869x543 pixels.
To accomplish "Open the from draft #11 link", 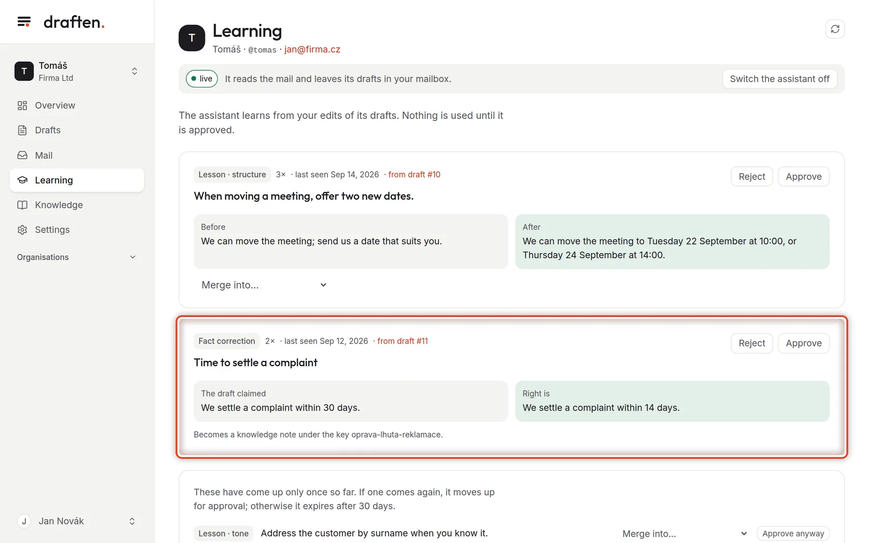I will tap(402, 341).
